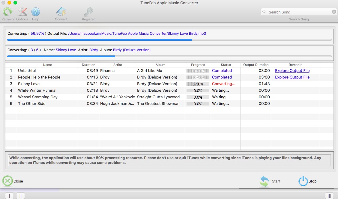Click the Search Song magnifier icon
338x199 pixels.
click(x=264, y=12)
